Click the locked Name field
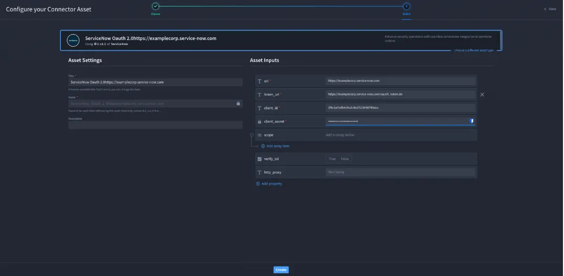This screenshot has width=564, height=276. tap(155, 103)
